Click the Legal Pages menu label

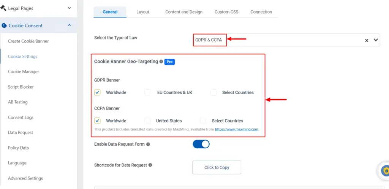click(x=21, y=8)
